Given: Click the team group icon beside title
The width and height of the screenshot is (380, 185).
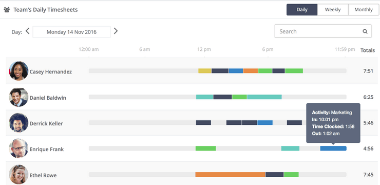Looking at the screenshot, I should 7,10.
